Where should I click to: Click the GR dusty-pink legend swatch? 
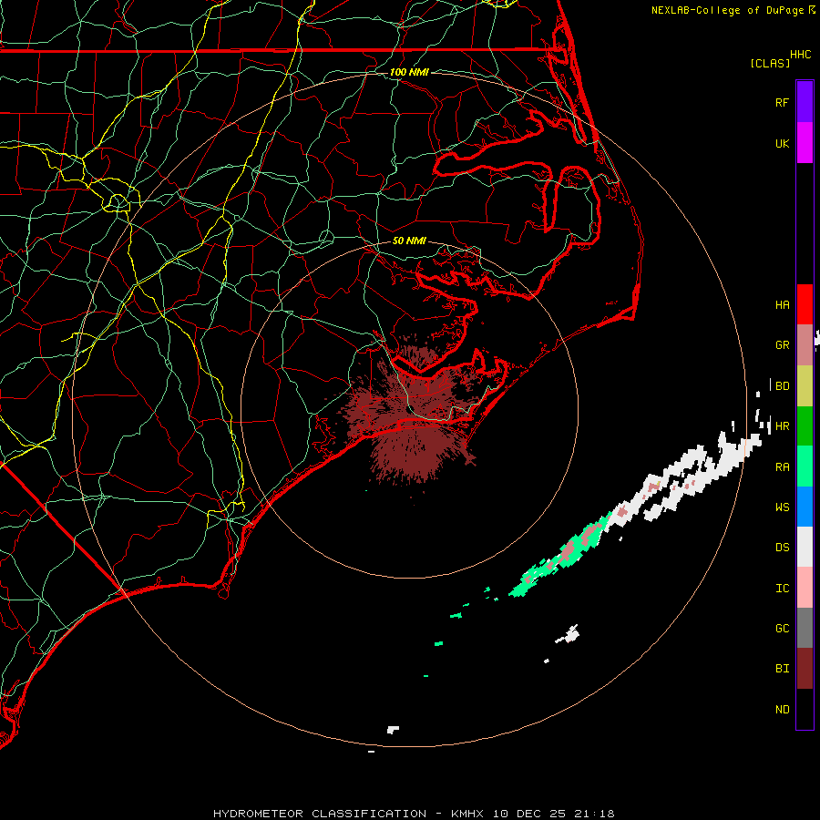coord(805,345)
